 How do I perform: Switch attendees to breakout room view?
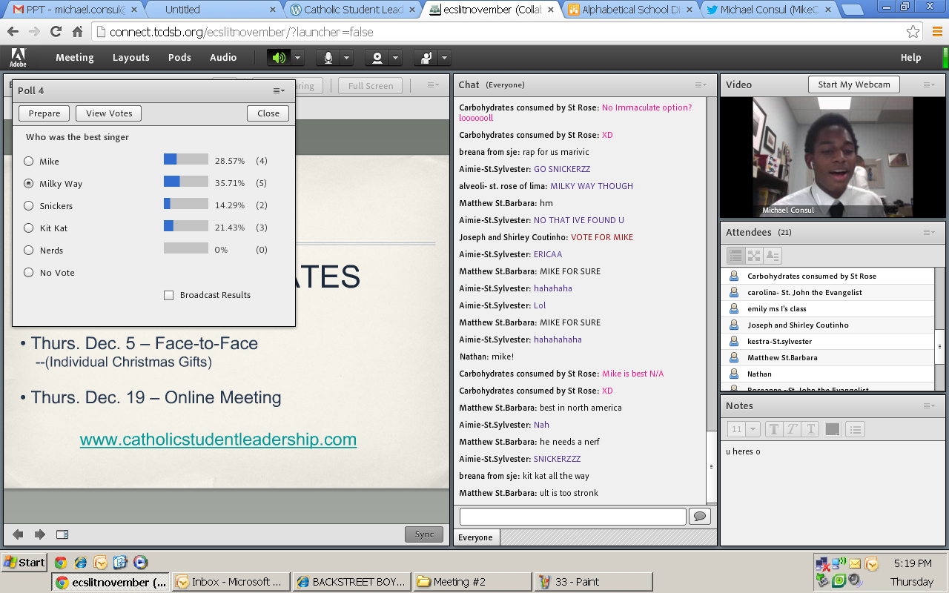[x=754, y=256]
